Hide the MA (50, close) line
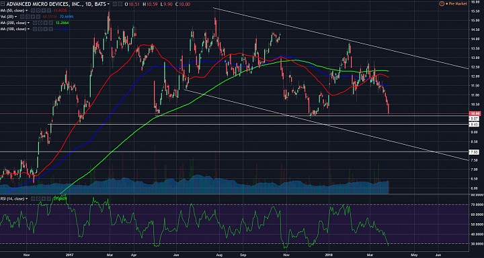This screenshot has width=484, height=258. [x=33, y=11]
